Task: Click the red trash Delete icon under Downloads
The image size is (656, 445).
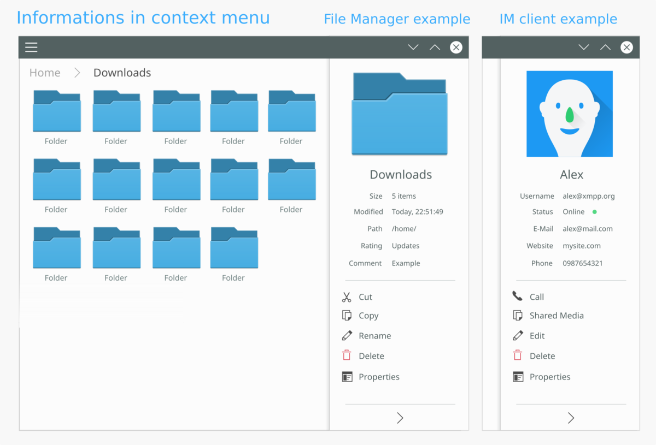Action: click(347, 355)
